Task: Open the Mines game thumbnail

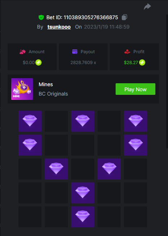Action: 22,89
